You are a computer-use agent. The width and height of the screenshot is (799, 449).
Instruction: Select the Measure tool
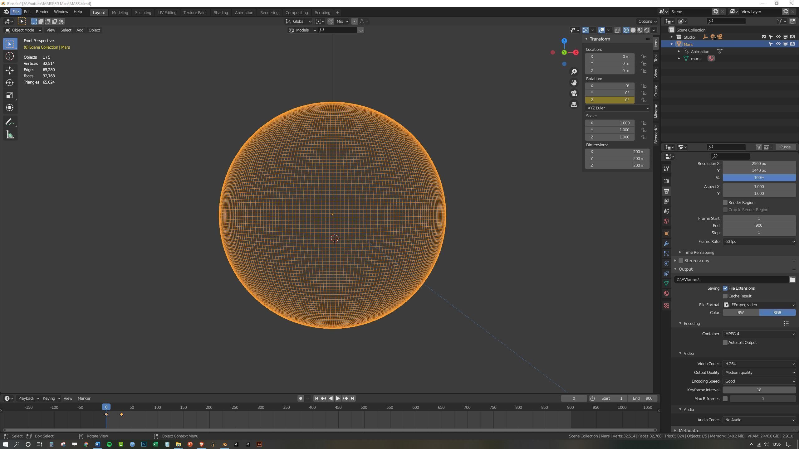[10, 135]
